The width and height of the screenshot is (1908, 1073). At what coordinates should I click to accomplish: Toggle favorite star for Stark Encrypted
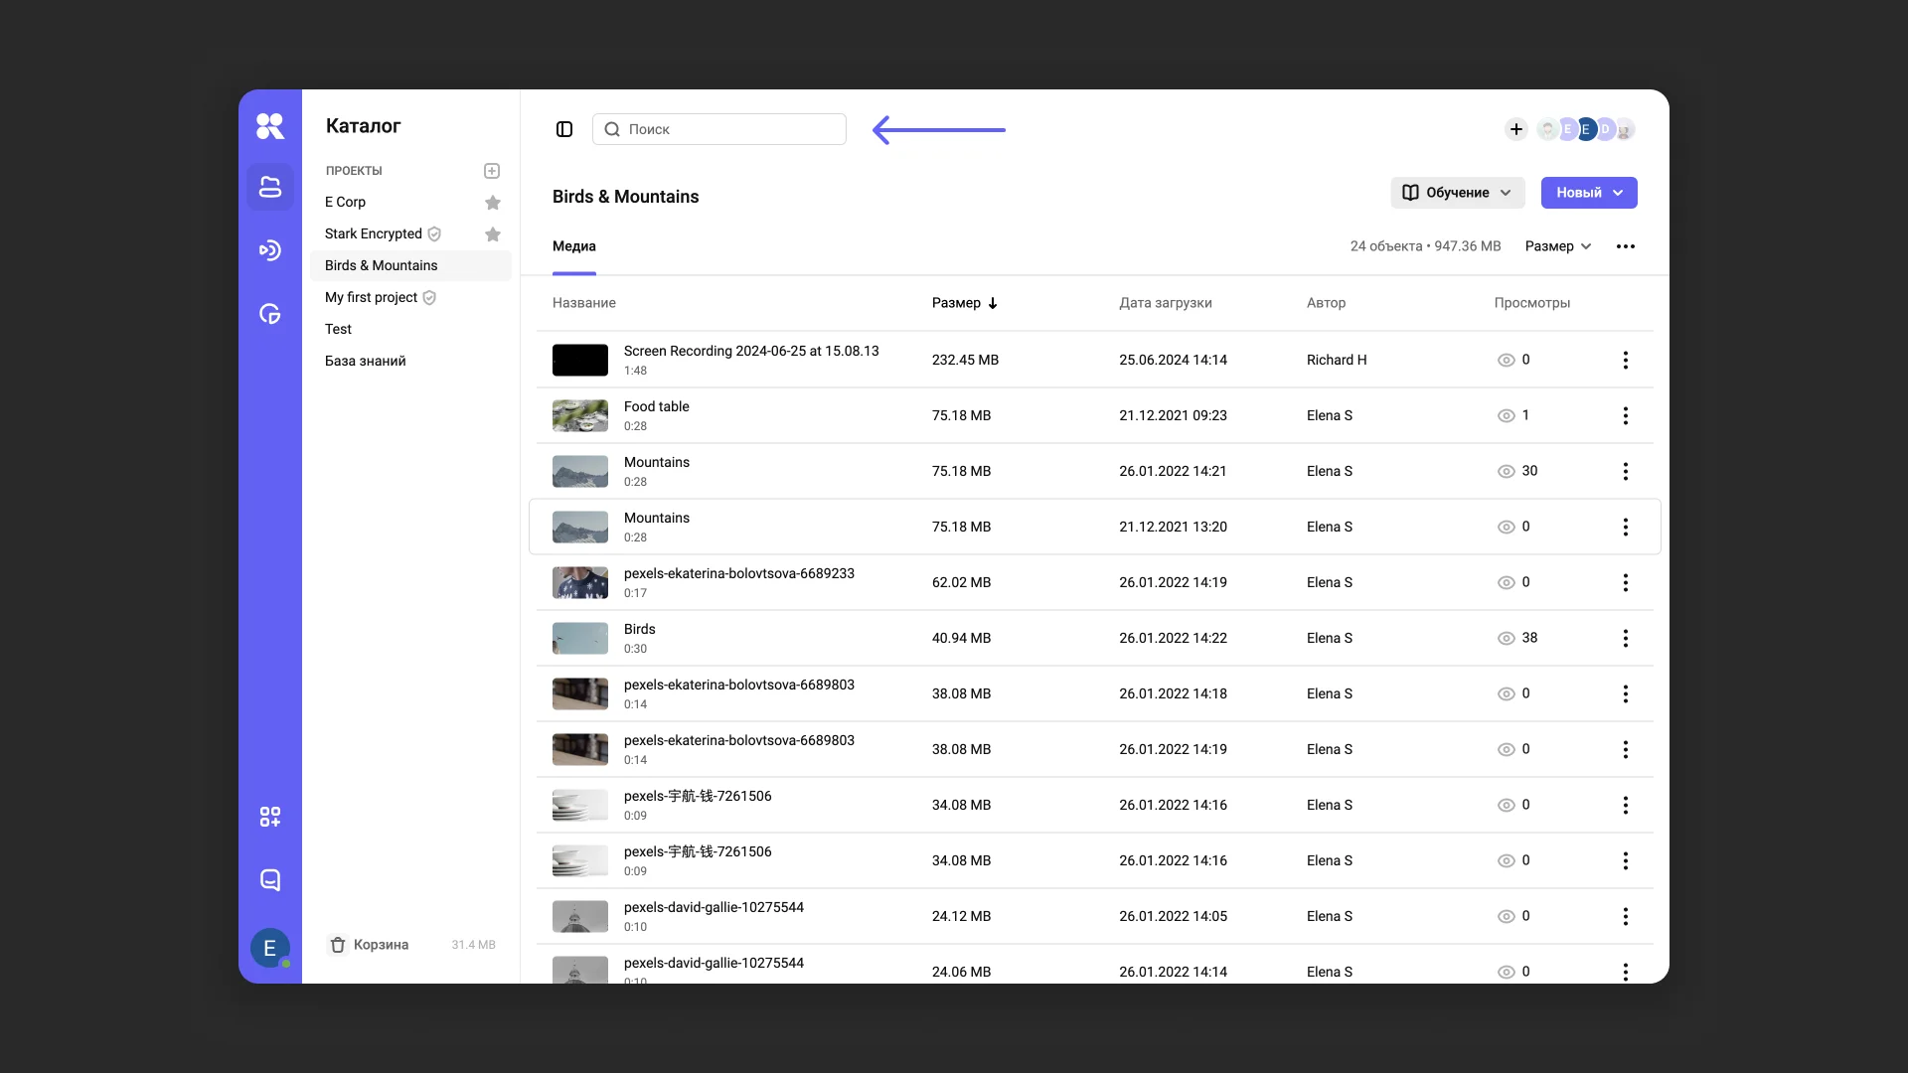(493, 234)
